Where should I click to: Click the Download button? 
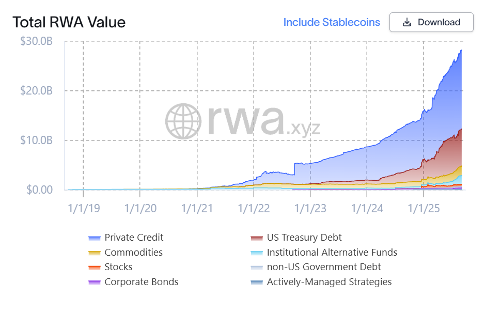click(431, 22)
